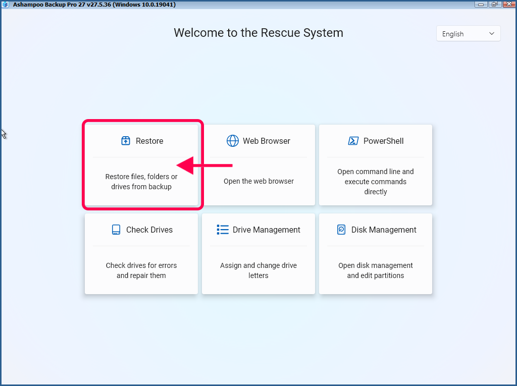Expand language list via chevron arrow

click(492, 34)
